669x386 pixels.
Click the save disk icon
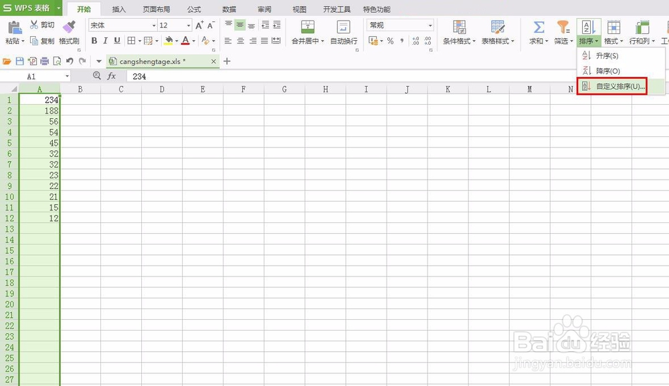point(19,61)
